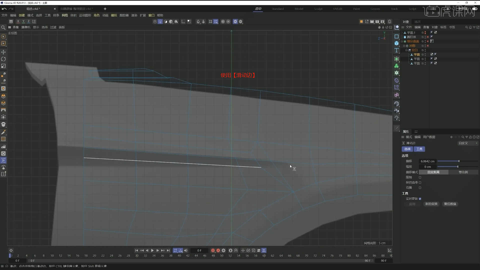
Task: Click the Text spline T icon
Action: tap(396, 50)
